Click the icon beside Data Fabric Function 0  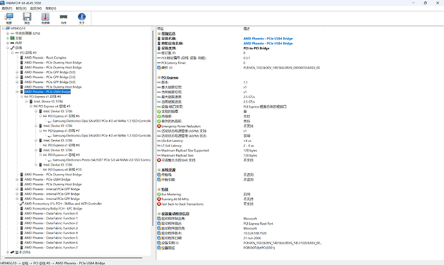(21, 213)
